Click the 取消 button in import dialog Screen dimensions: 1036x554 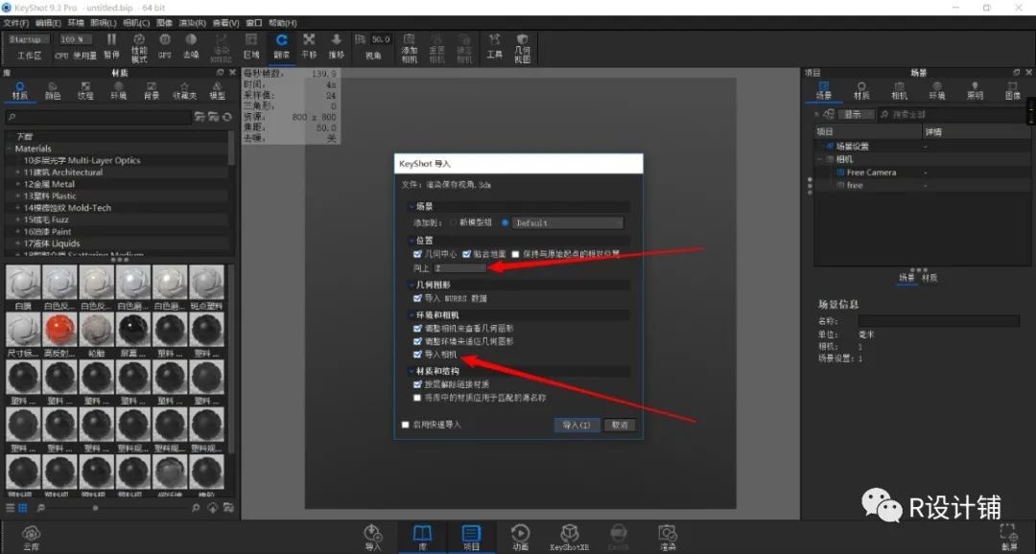[x=620, y=426]
